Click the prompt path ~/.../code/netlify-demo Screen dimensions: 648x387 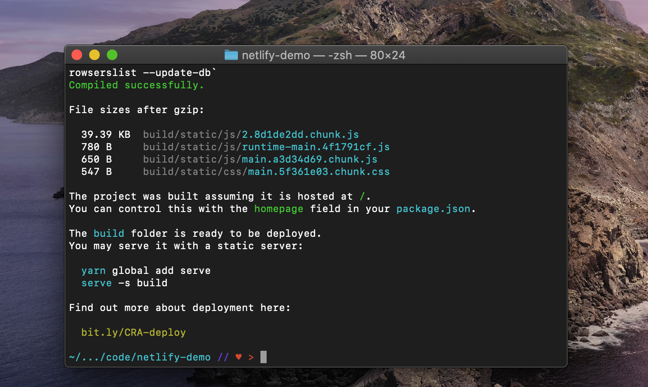point(139,357)
